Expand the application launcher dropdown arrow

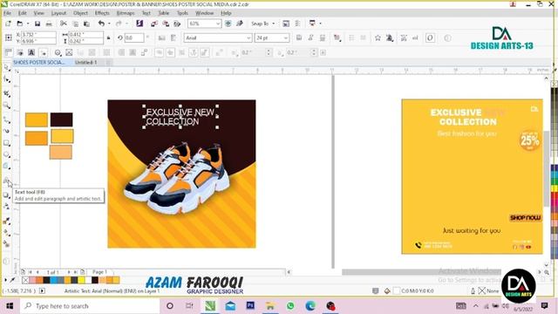(x=320, y=24)
